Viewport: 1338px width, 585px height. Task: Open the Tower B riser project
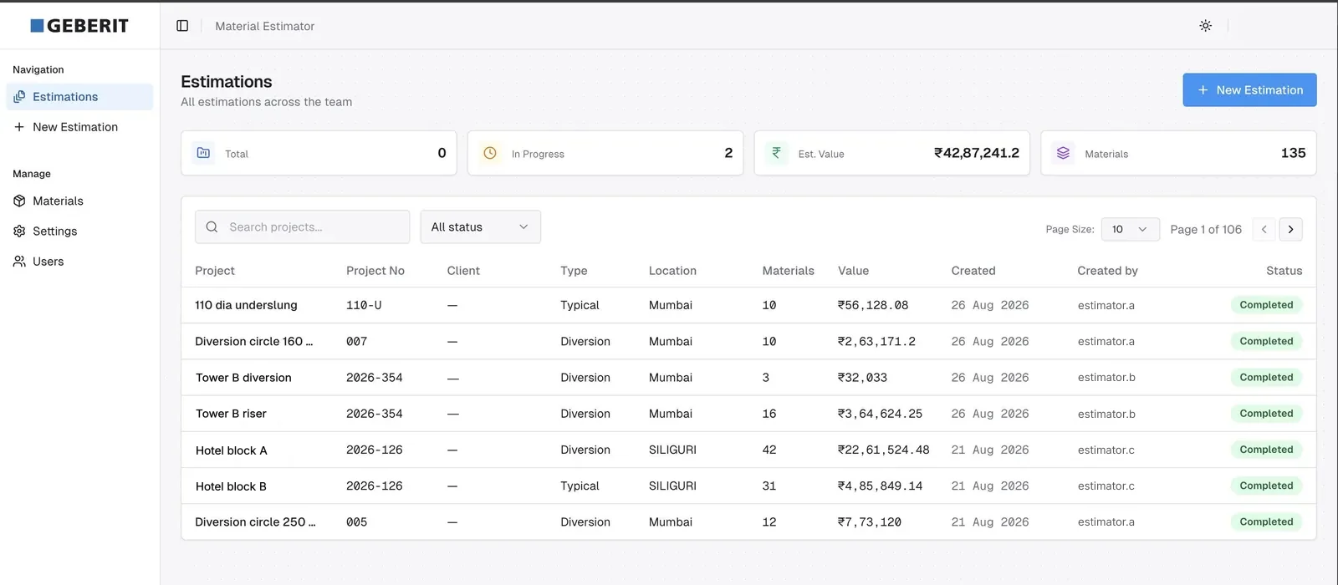[231, 414]
